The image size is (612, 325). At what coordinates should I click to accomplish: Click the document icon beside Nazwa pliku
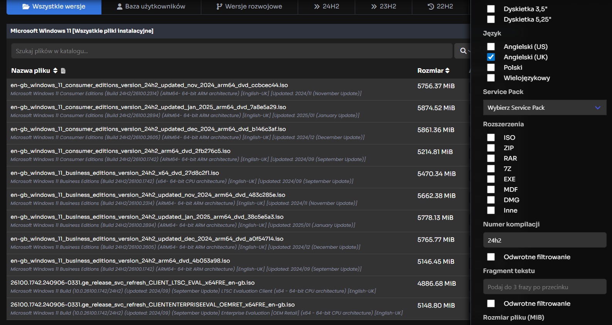coord(63,71)
